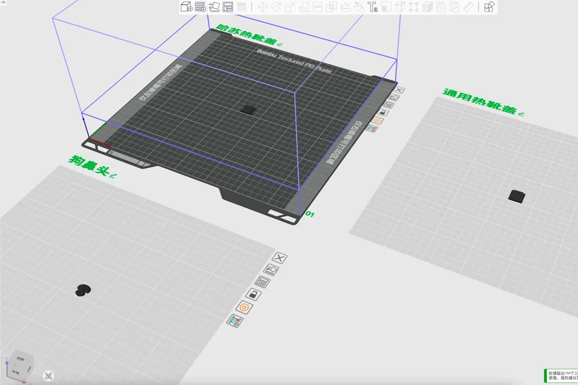
Task: Select the Lay on face tool
Action: point(304,6)
